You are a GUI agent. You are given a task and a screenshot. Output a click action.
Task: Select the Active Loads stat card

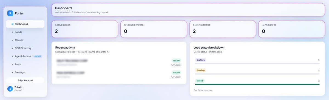(x=85, y=29)
